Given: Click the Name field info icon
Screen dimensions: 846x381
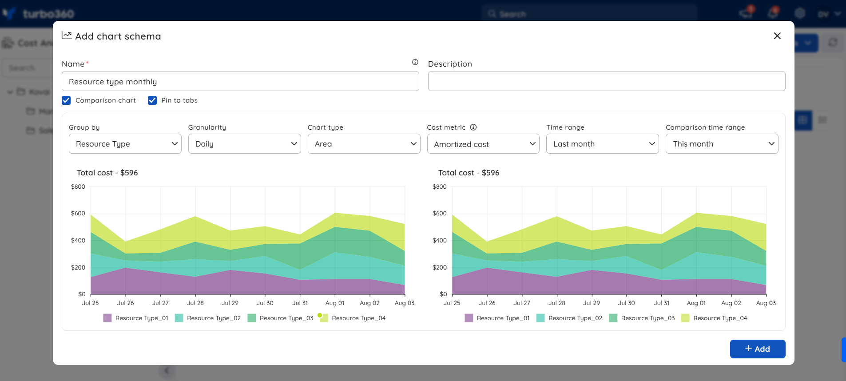Looking at the screenshot, I should [415, 62].
